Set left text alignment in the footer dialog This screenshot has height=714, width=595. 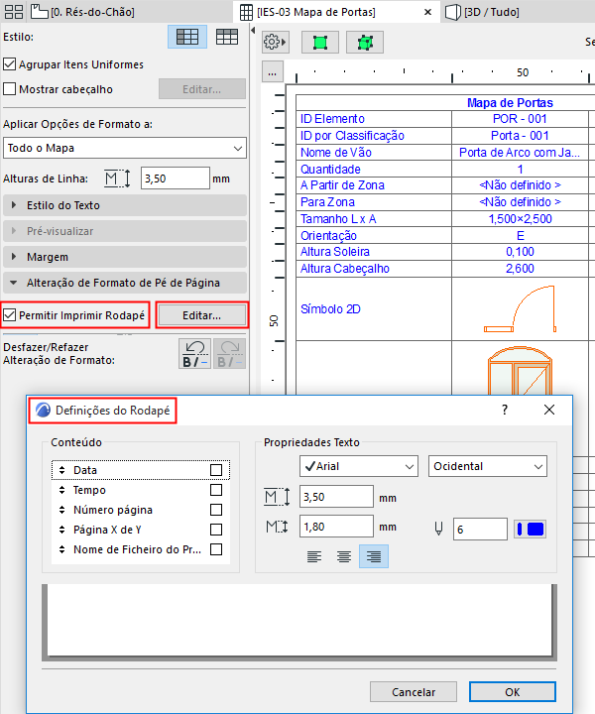(x=314, y=556)
